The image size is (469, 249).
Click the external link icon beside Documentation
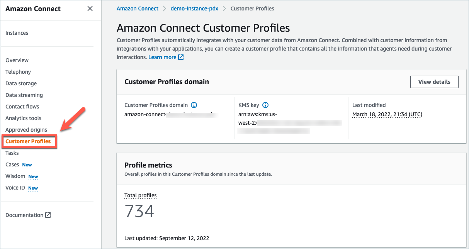48,215
